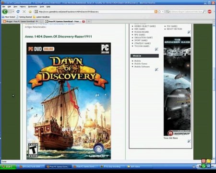
Task: Click the site identity icon in the address bar
Action: (36, 12)
